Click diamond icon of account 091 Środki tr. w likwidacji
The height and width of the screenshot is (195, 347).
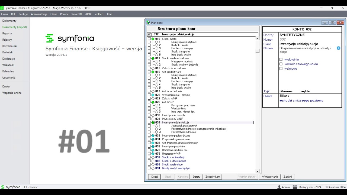[153, 157]
